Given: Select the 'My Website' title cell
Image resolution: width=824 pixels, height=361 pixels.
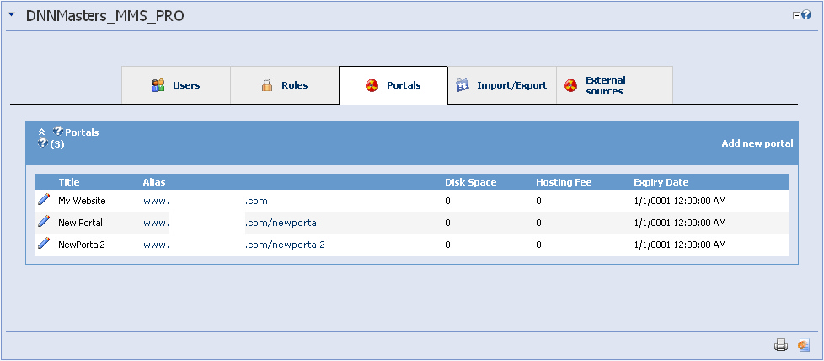Looking at the screenshot, I should click(x=82, y=201).
